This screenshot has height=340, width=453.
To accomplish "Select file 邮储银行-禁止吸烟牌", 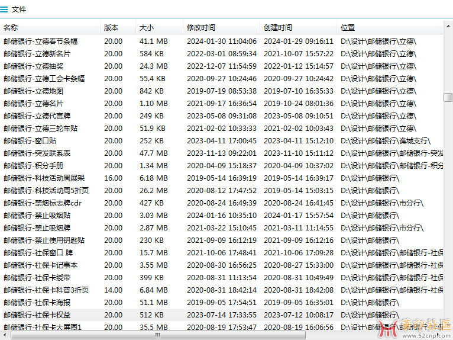I will 37,228.
